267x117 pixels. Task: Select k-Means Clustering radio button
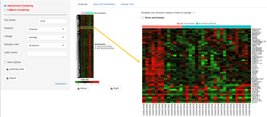(5, 10)
